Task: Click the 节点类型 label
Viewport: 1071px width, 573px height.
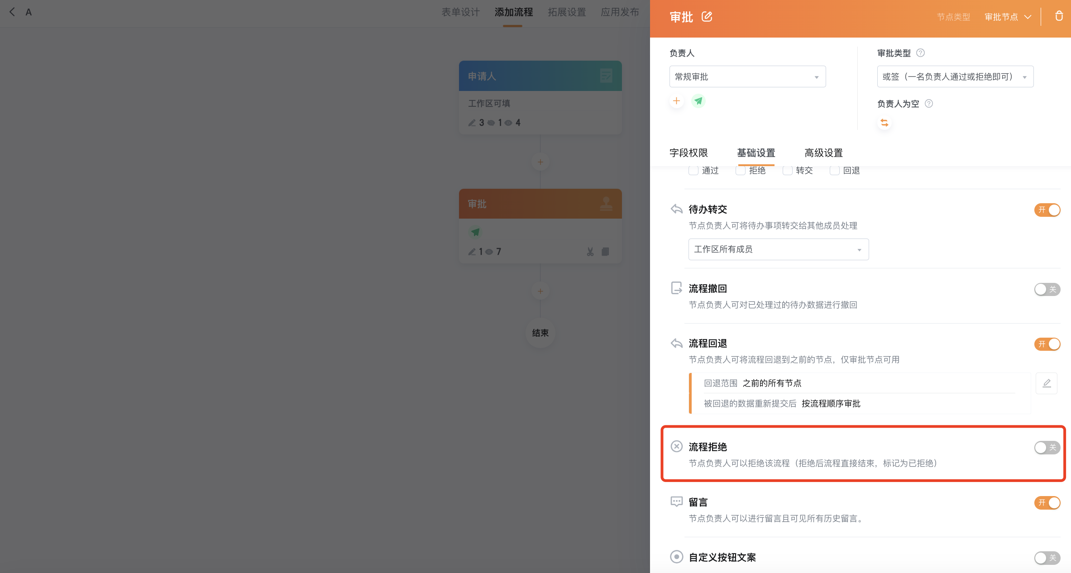Action: tap(953, 17)
